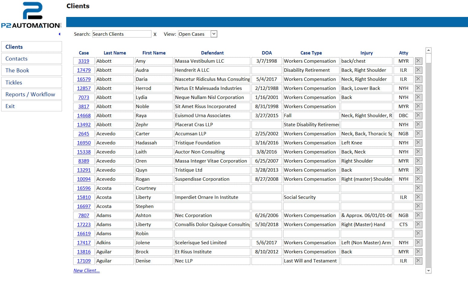This screenshot has width=468, height=293.
Task: Select Tickles in the sidebar menu
Action: 31,82
